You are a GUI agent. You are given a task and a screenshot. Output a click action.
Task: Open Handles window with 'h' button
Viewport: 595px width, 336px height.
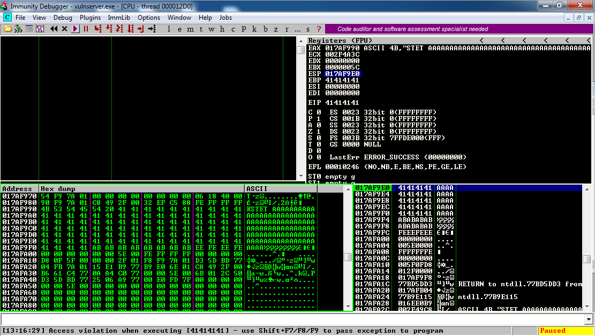(222, 29)
